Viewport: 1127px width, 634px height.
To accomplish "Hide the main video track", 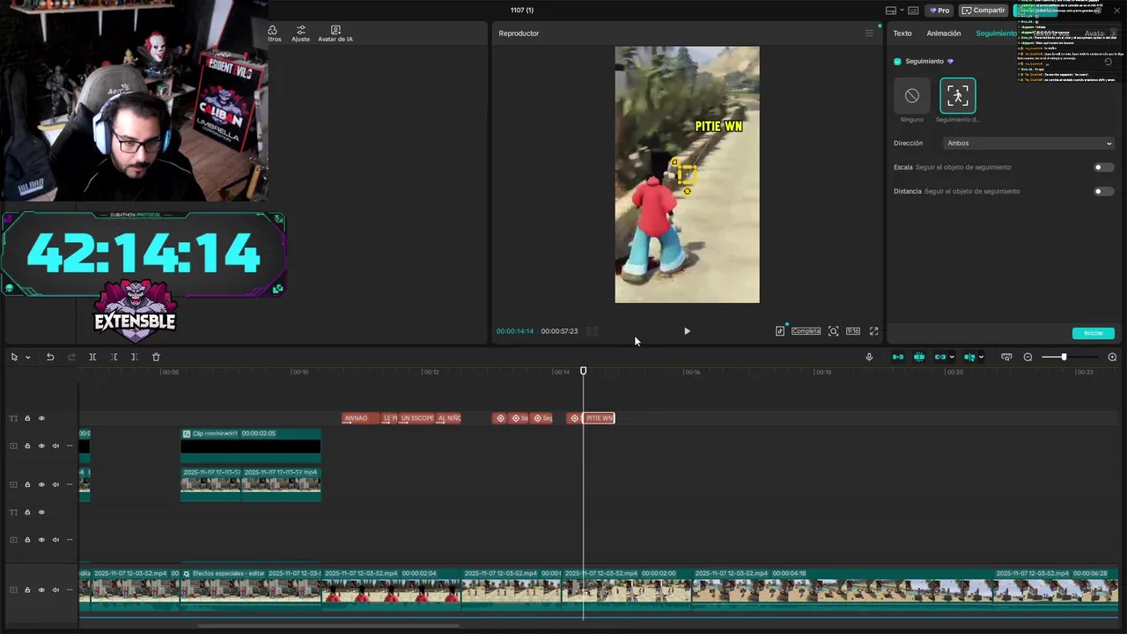I will [x=41, y=590].
